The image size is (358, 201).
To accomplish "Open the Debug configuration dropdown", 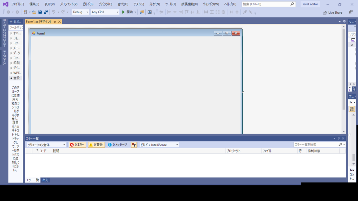I will click(x=80, y=12).
